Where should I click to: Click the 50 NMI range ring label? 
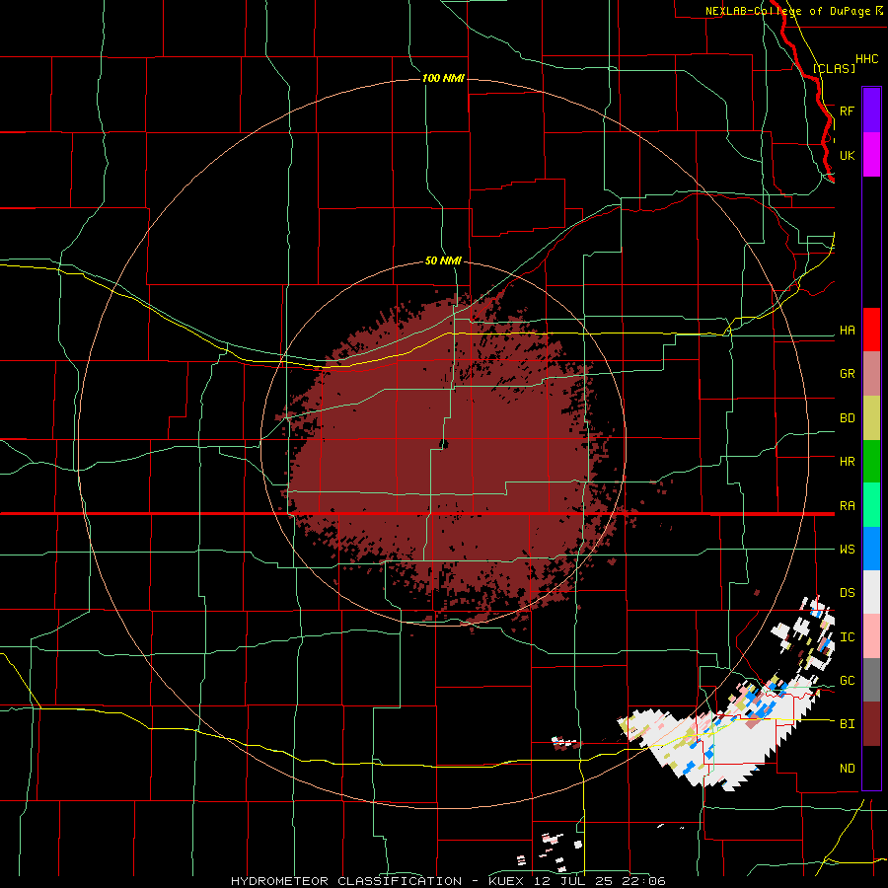coord(443,260)
